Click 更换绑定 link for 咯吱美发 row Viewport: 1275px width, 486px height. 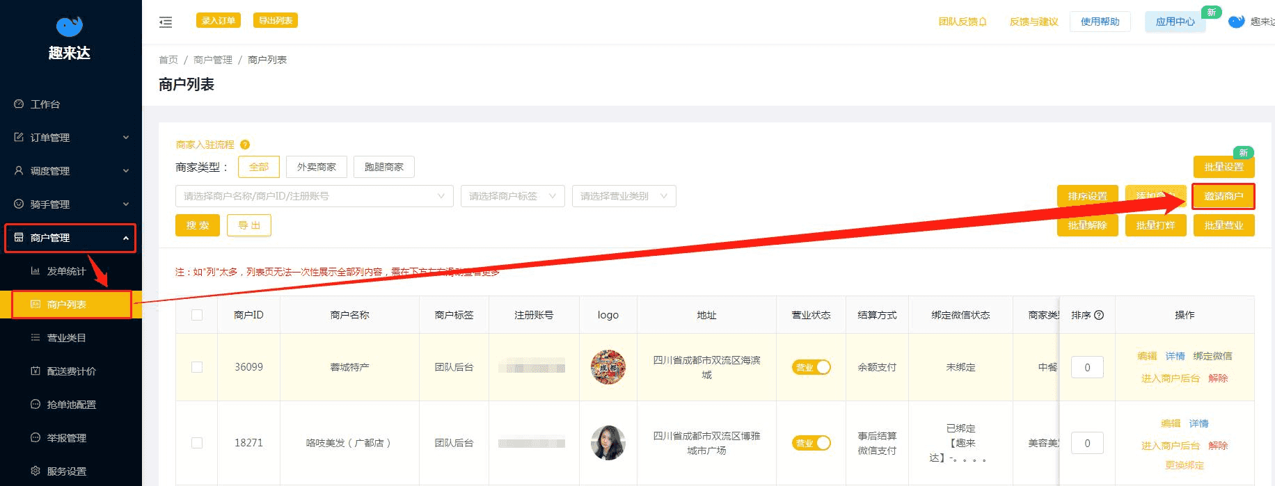point(1185,465)
